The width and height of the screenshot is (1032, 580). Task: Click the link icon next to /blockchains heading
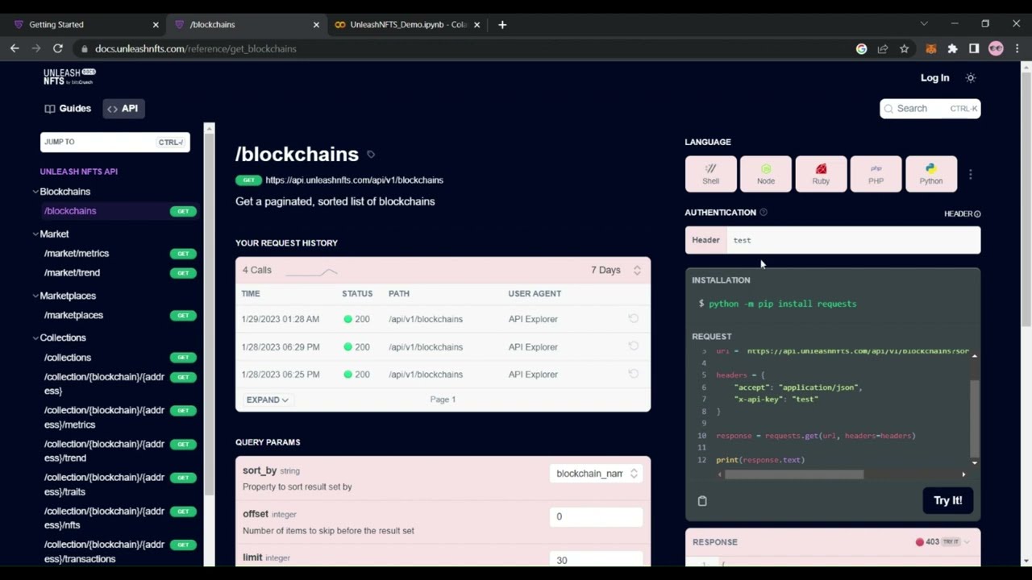[x=371, y=155]
